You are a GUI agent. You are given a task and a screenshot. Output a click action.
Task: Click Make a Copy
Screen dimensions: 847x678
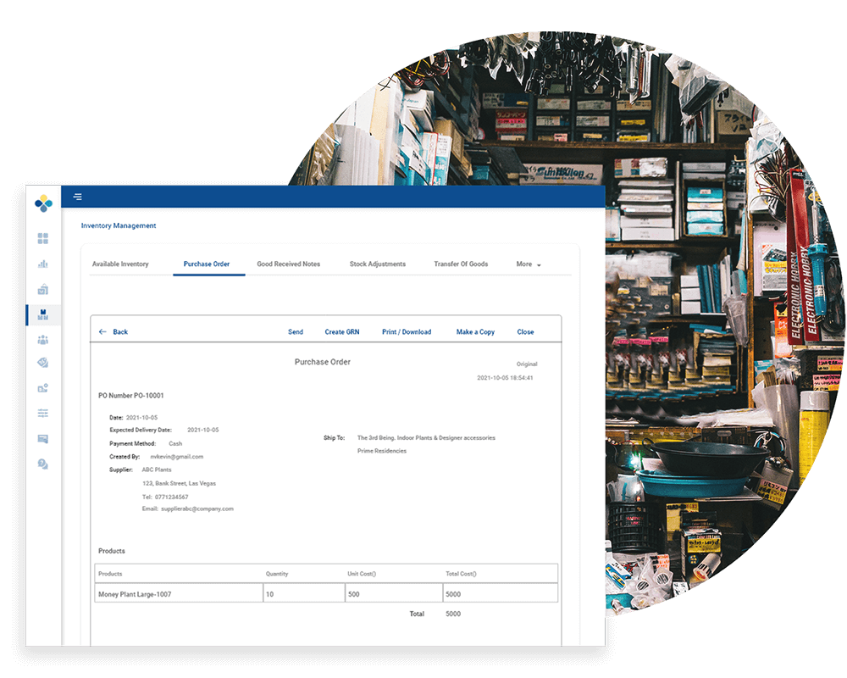coord(475,332)
